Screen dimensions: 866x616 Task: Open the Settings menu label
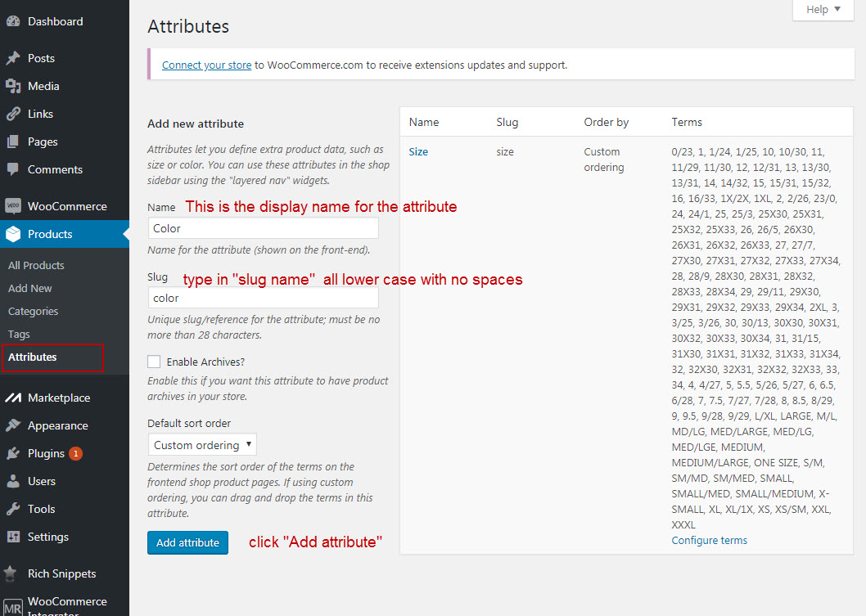click(x=48, y=537)
